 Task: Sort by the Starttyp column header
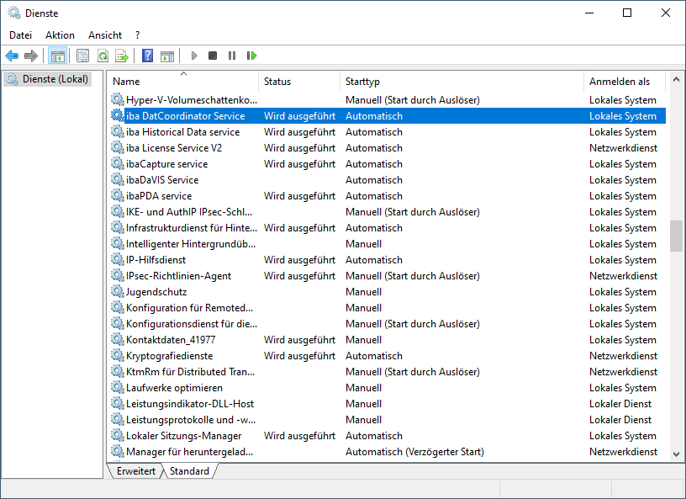462,81
